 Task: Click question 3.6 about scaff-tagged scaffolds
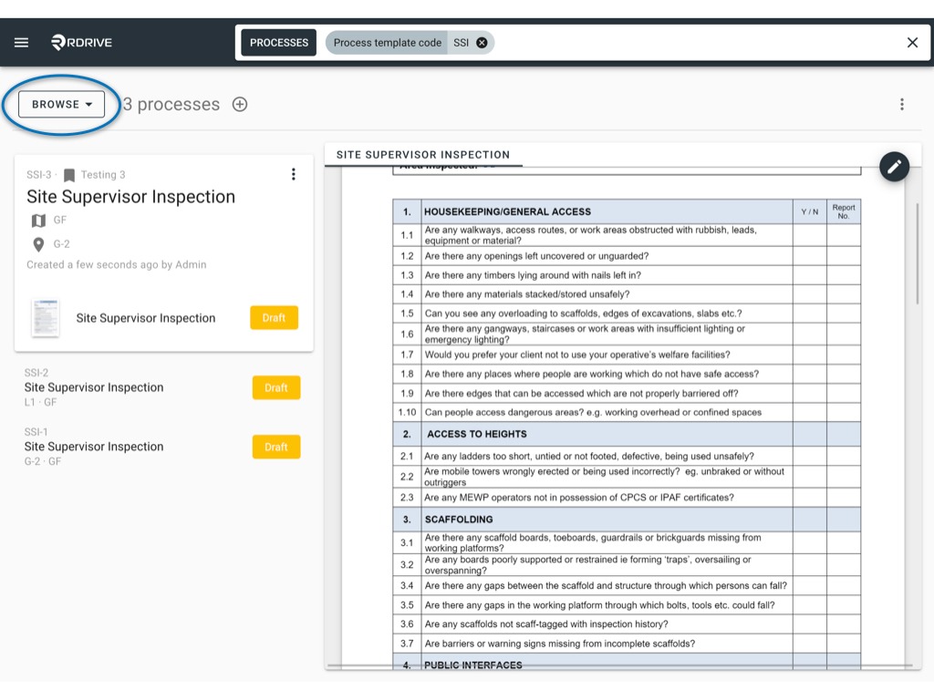[546, 623]
